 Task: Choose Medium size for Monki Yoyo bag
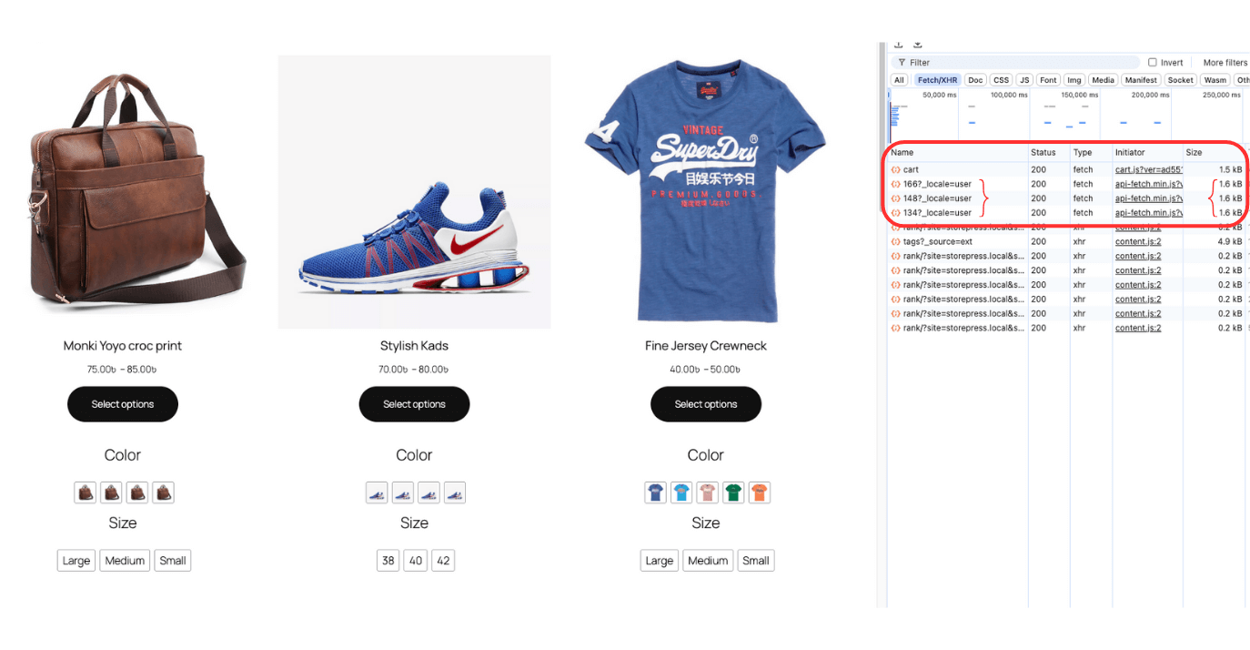[x=125, y=561]
